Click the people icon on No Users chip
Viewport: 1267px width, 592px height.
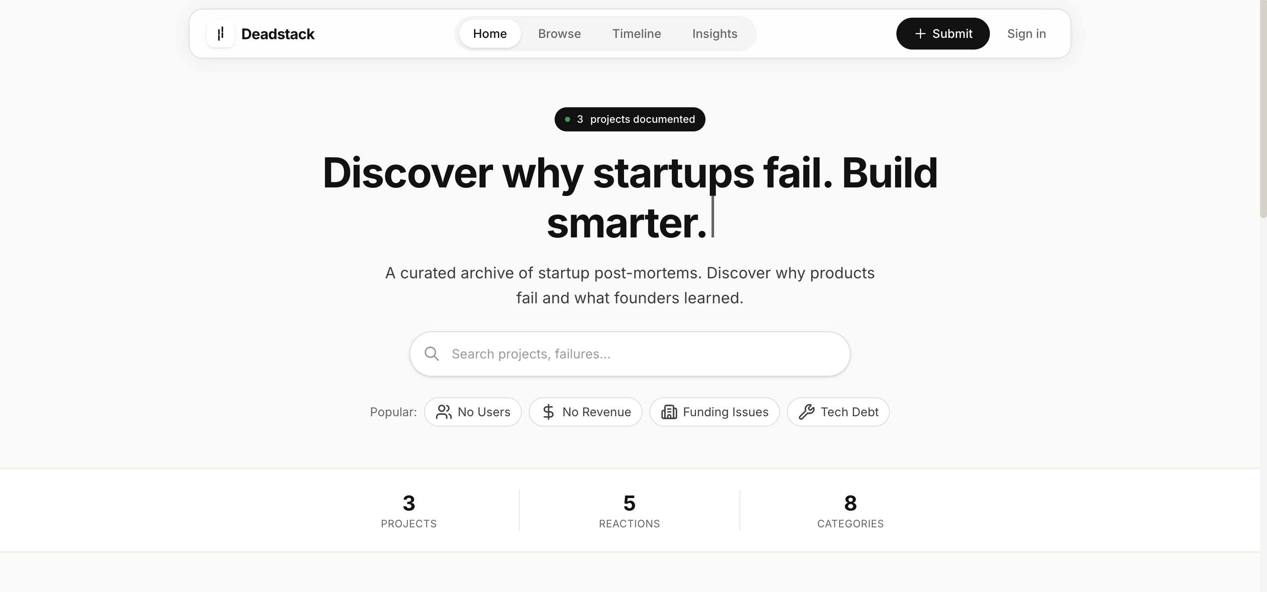pos(443,412)
